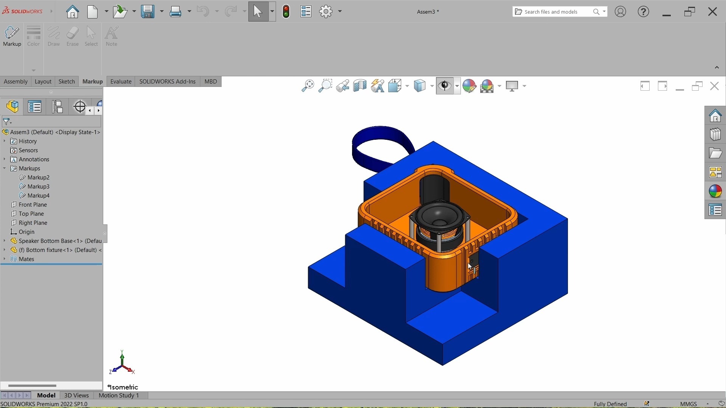Click the Draw pen tool
The height and width of the screenshot is (408, 726).
pyautogui.click(x=54, y=36)
